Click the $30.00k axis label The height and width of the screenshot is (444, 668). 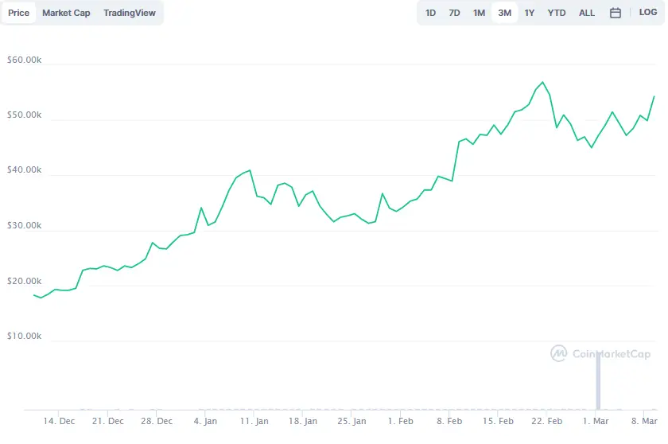click(x=25, y=225)
